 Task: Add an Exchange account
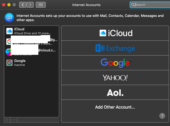point(115,48)
